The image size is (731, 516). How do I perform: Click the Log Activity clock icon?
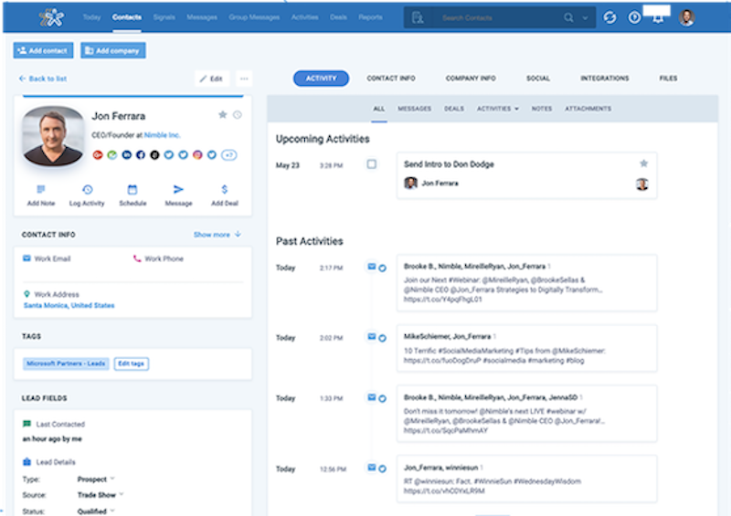click(x=87, y=189)
